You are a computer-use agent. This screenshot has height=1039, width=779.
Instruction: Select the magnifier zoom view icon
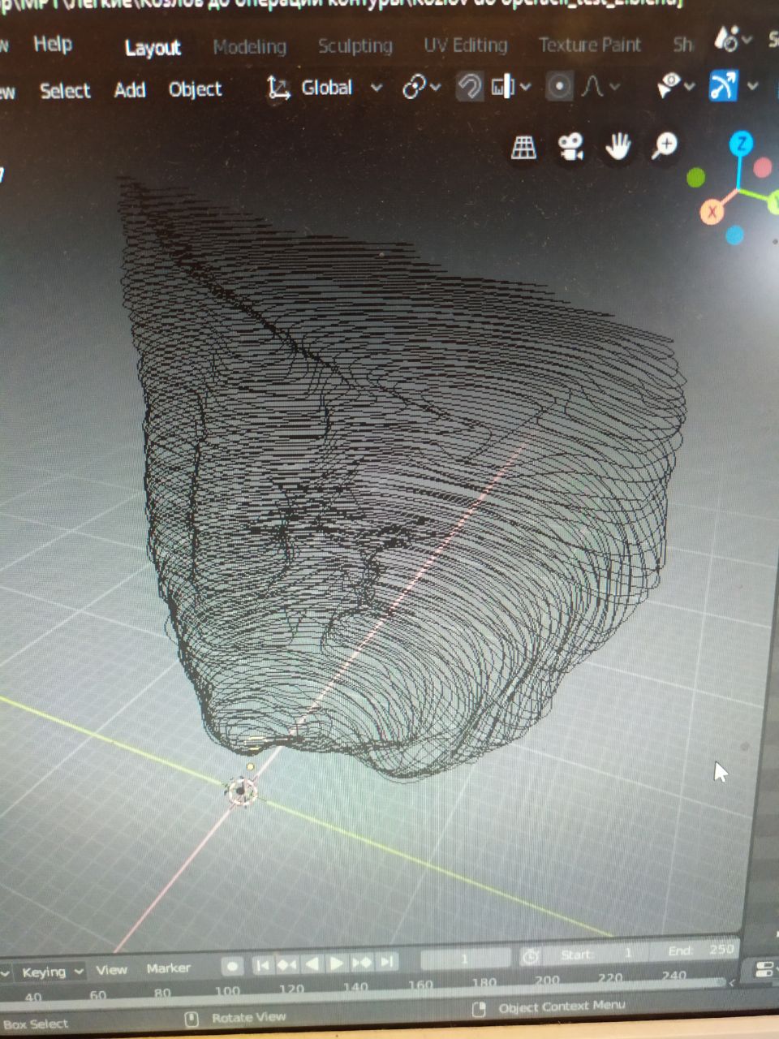click(x=665, y=146)
